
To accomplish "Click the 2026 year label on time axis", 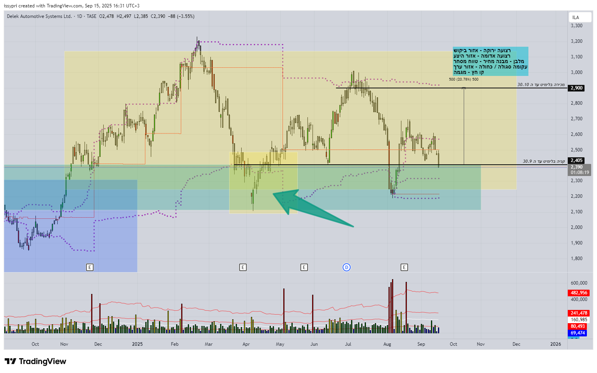I will click(555, 344).
